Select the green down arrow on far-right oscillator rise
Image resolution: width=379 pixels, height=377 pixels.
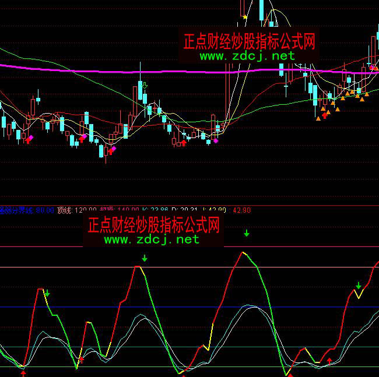tap(359, 286)
